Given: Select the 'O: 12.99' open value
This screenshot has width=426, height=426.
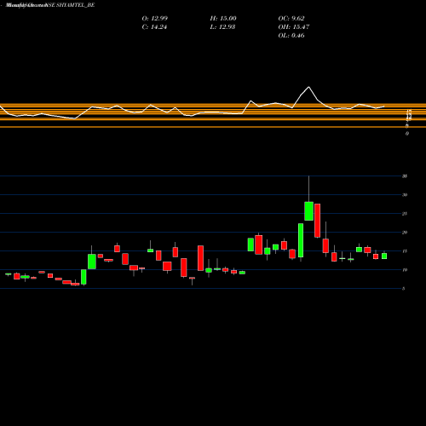Looking at the screenshot, I should click(x=155, y=19).
